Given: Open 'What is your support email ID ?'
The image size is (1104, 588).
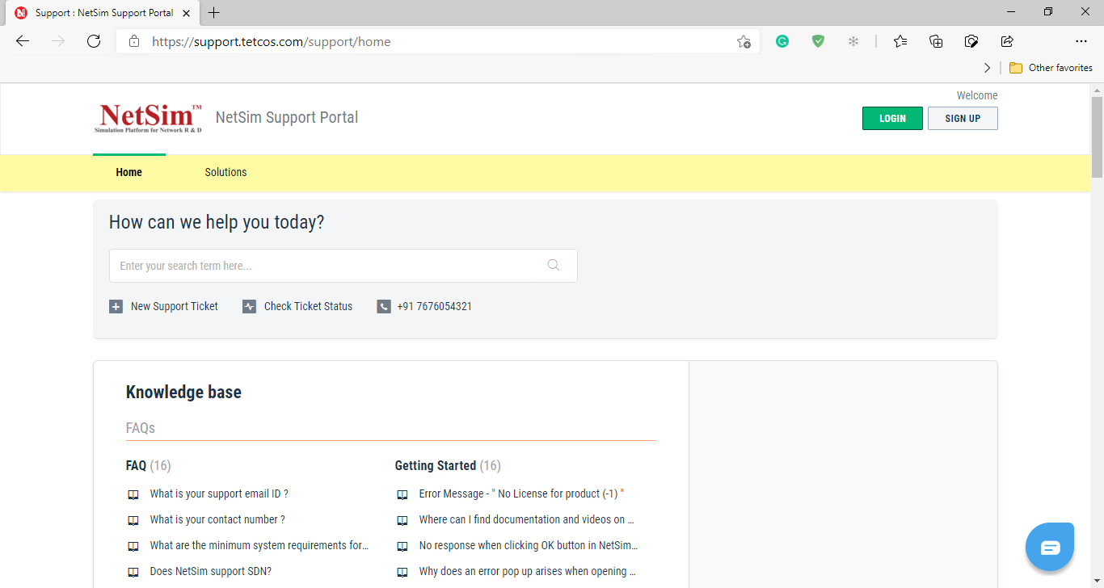Looking at the screenshot, I should tap(219, 493).
